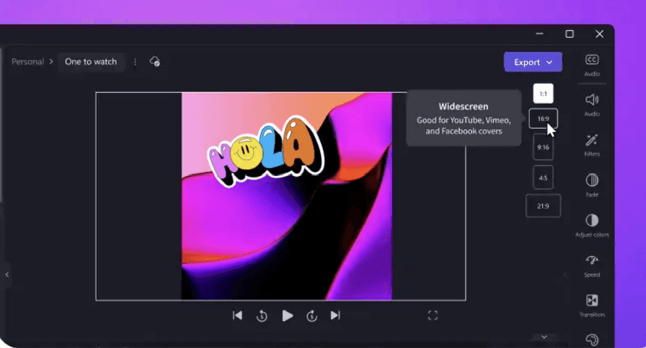Open the Transition panel

pos(592,305)
